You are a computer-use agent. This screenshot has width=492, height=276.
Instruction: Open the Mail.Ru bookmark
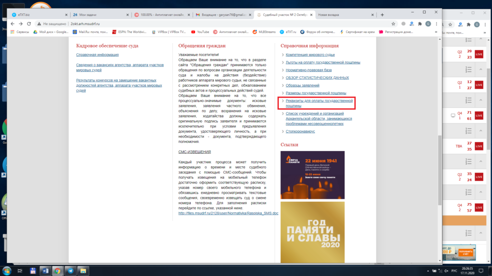click(x=90, y=32)
